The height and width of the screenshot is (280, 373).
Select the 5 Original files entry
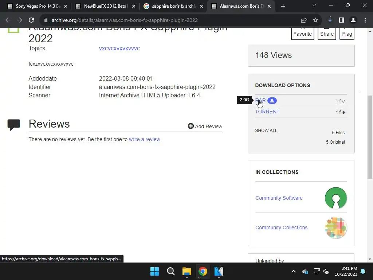coord(335,142)
